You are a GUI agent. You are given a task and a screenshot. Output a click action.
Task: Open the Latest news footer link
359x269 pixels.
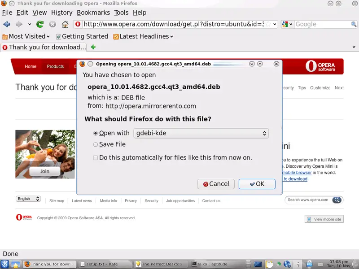point(82,201)
